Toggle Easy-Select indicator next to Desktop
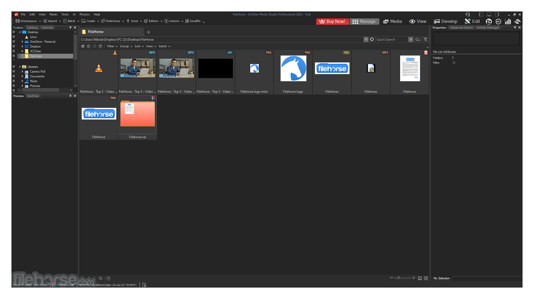Viewport: 534px width, 299px height. 14,32
